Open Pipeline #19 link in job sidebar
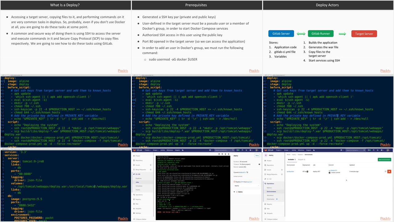394x222 pixels. (x=242, y=182)
